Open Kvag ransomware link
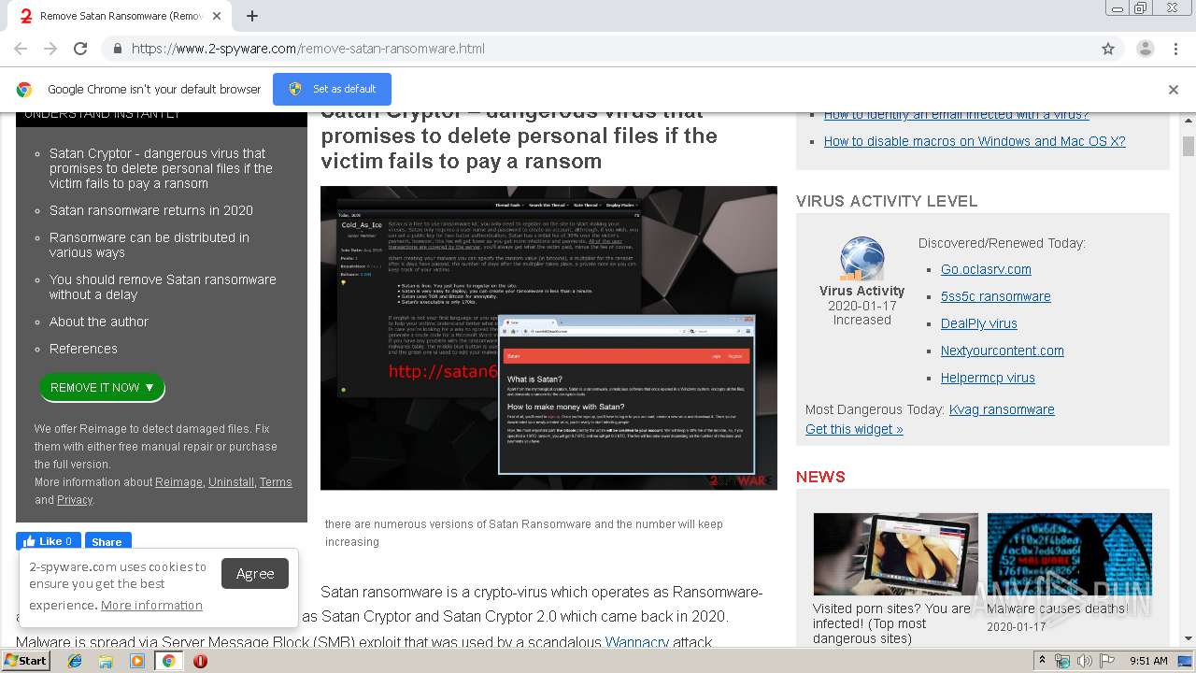This screenshot has height=673, width=1196. 1002,409
